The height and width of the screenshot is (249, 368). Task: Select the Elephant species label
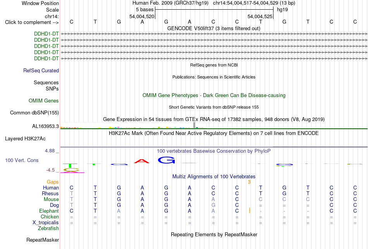pos(49,211)
